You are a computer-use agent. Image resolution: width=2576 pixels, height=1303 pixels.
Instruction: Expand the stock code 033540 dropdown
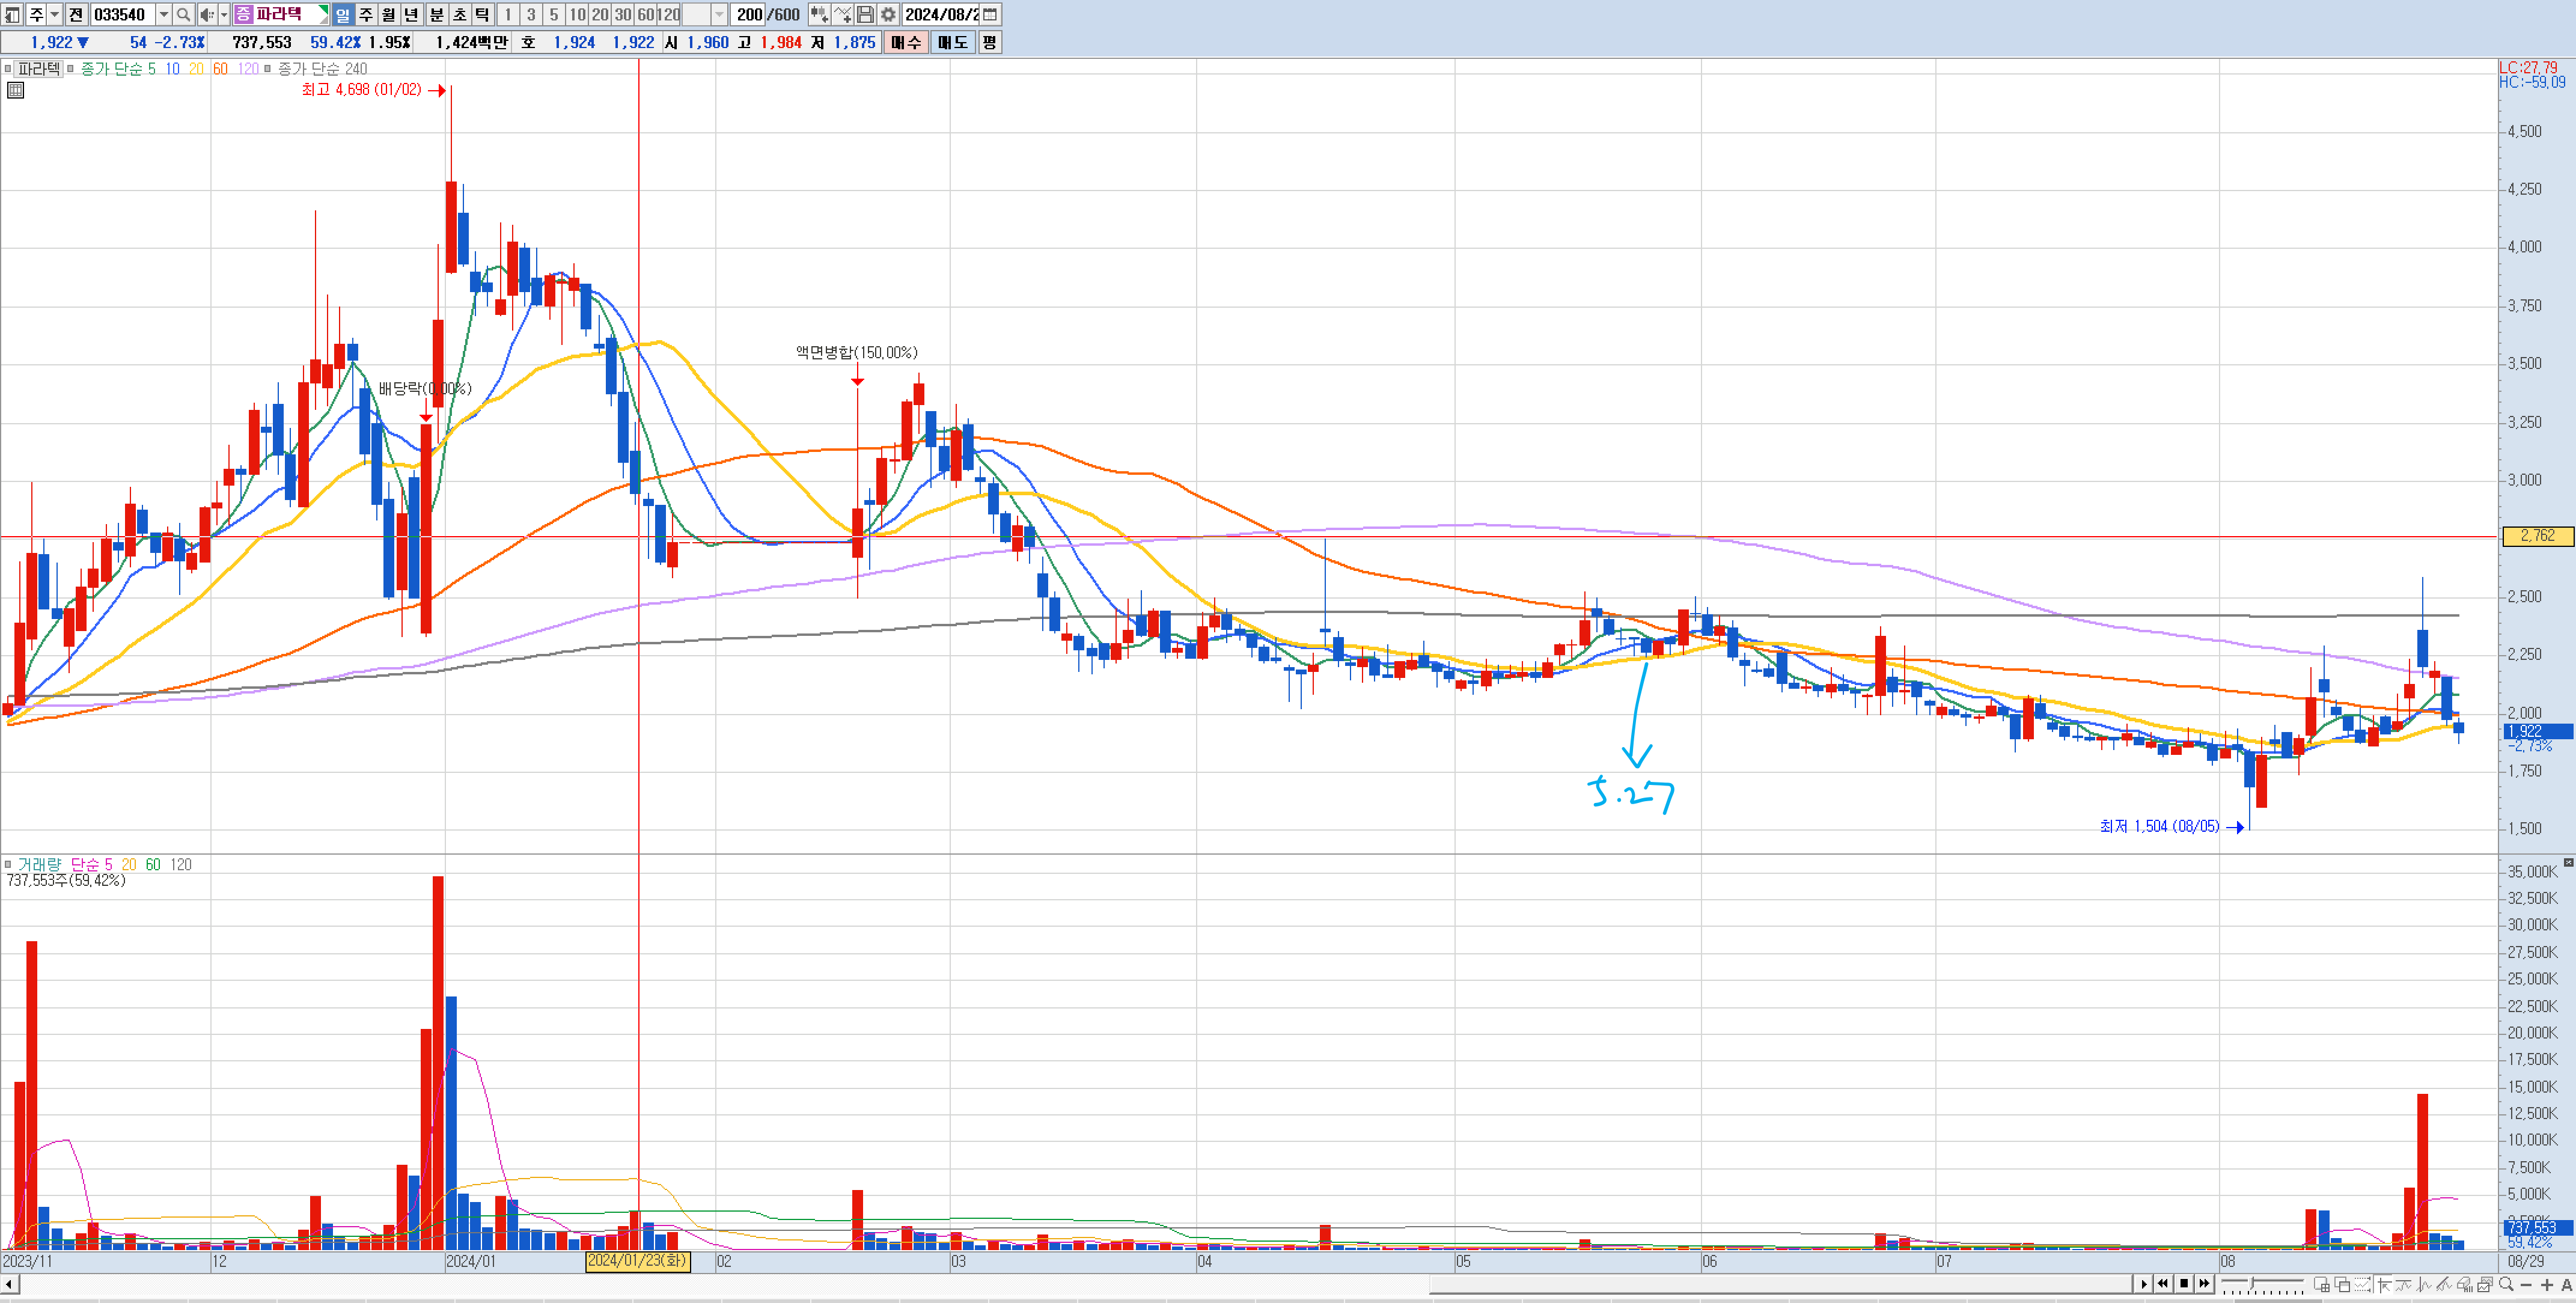coord(164,14)
